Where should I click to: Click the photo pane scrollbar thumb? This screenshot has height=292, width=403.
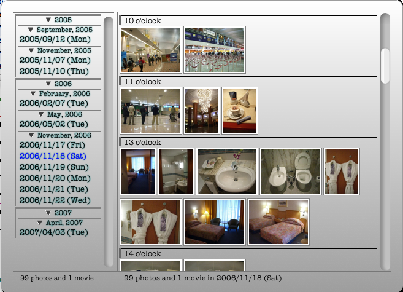click(x=385, y=66)
